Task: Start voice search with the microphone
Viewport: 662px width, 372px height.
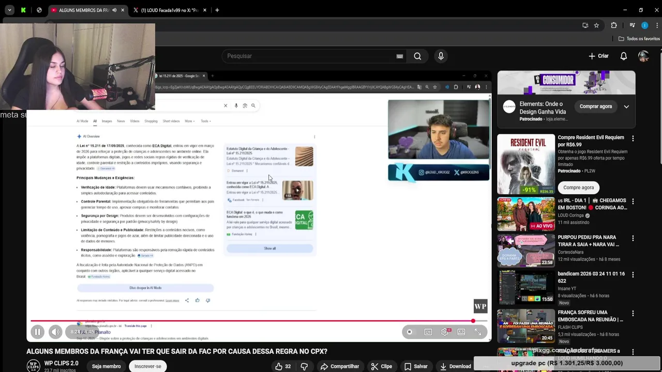Action: [441, 56]
